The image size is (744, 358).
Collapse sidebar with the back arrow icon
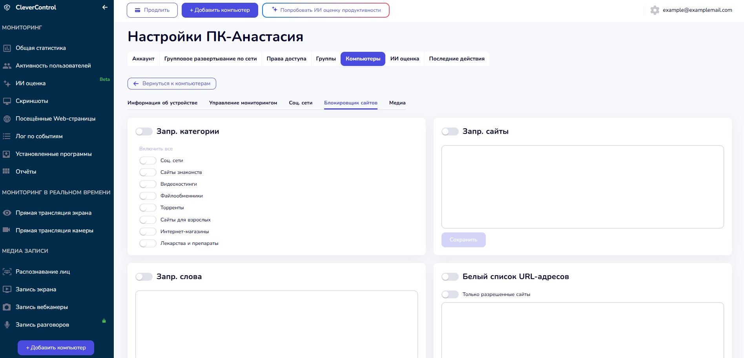105,7
